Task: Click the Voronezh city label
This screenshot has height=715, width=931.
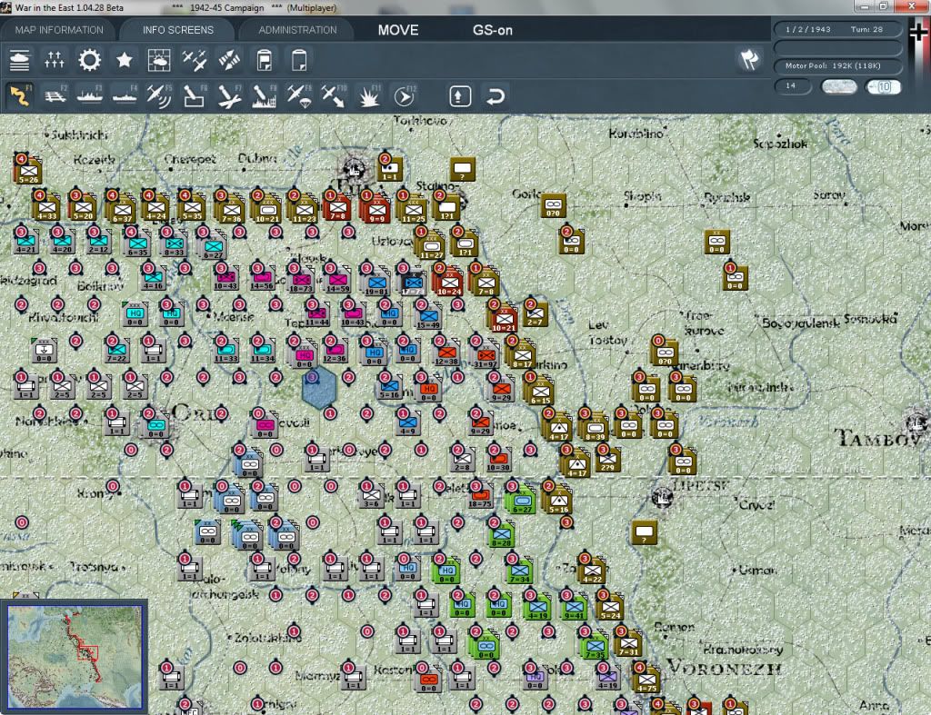Action: coord(725,668)
